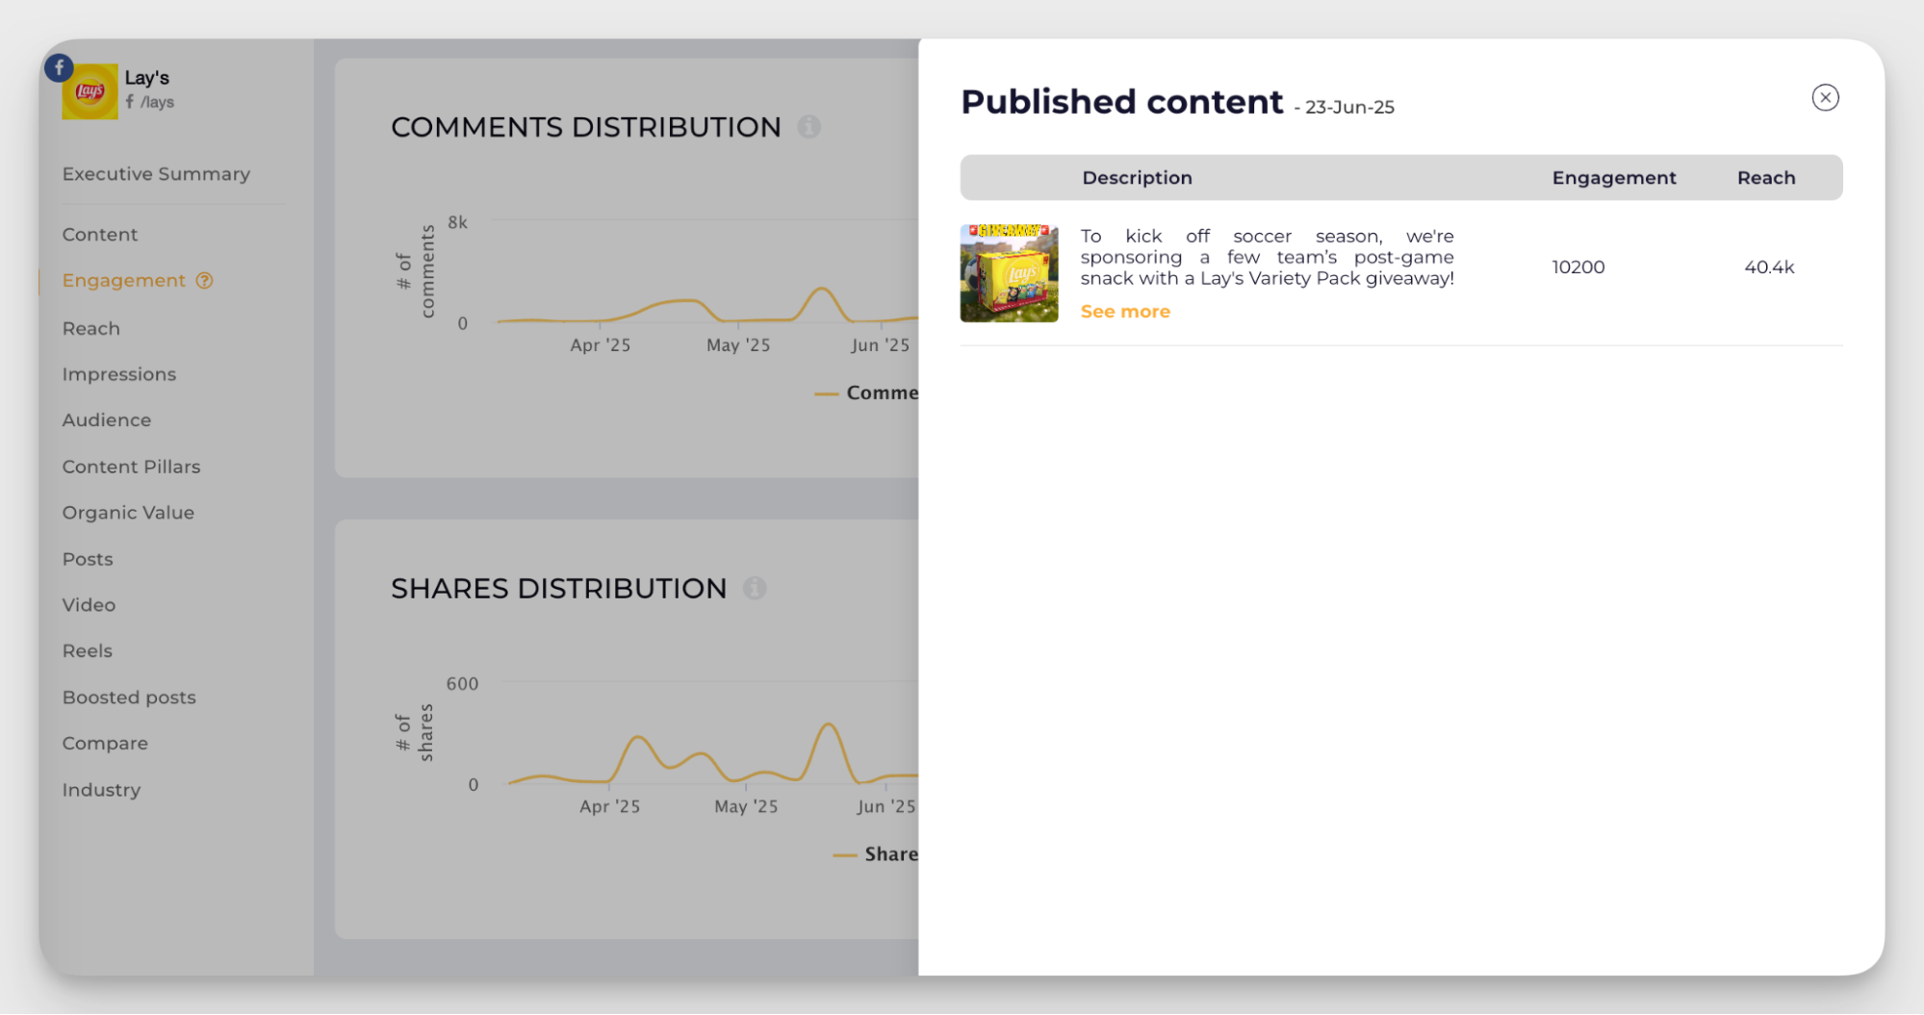
Task: Expand post description with See more
Action: point(1124,312)
